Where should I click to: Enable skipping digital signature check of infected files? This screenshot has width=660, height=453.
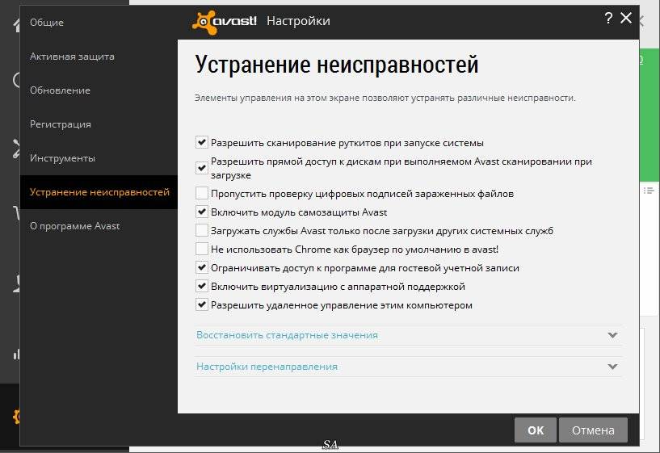202,193
